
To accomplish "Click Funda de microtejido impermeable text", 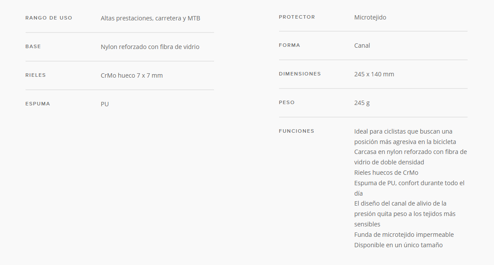I will [404, 235].
